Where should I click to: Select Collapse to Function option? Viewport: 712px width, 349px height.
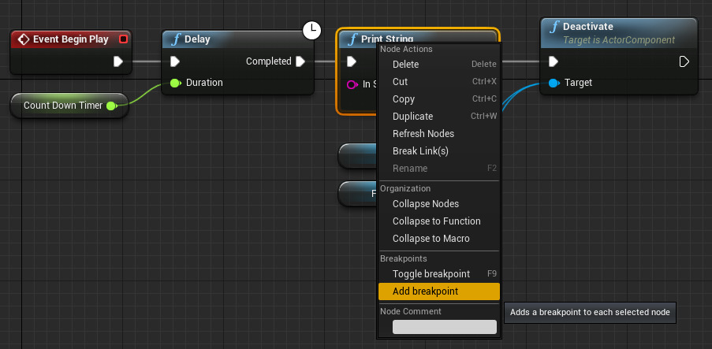[436, 221]
